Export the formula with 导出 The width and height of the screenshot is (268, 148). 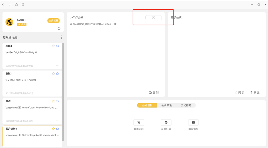click(255, 93)
